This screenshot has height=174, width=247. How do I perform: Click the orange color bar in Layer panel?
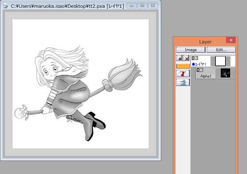coord(183,66)
